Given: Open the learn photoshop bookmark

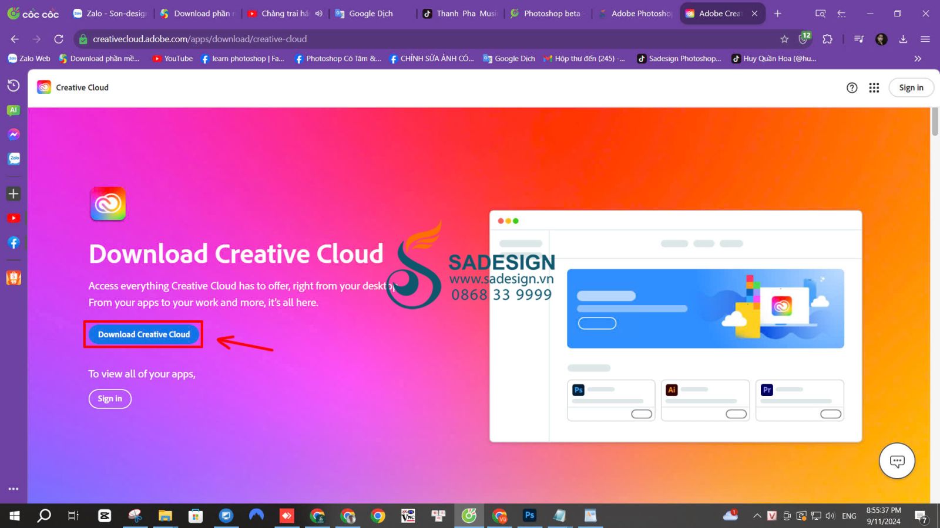Looking at the screenshot, I should (x=242, y=59).
